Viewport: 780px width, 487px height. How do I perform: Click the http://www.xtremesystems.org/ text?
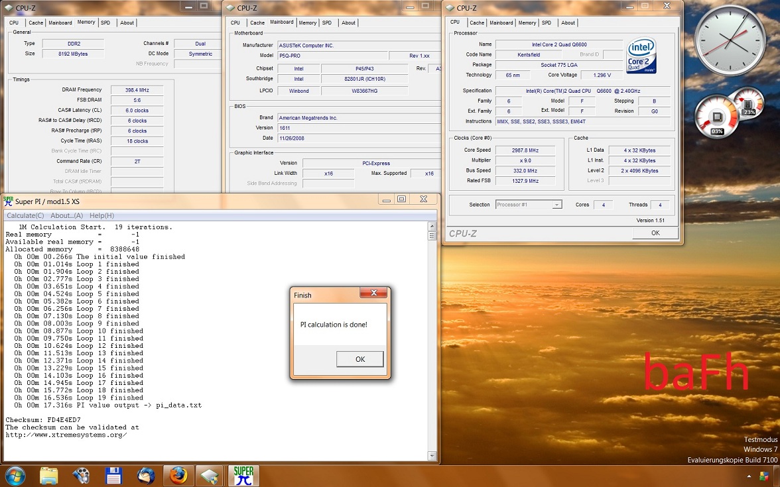tap(66, 435)
